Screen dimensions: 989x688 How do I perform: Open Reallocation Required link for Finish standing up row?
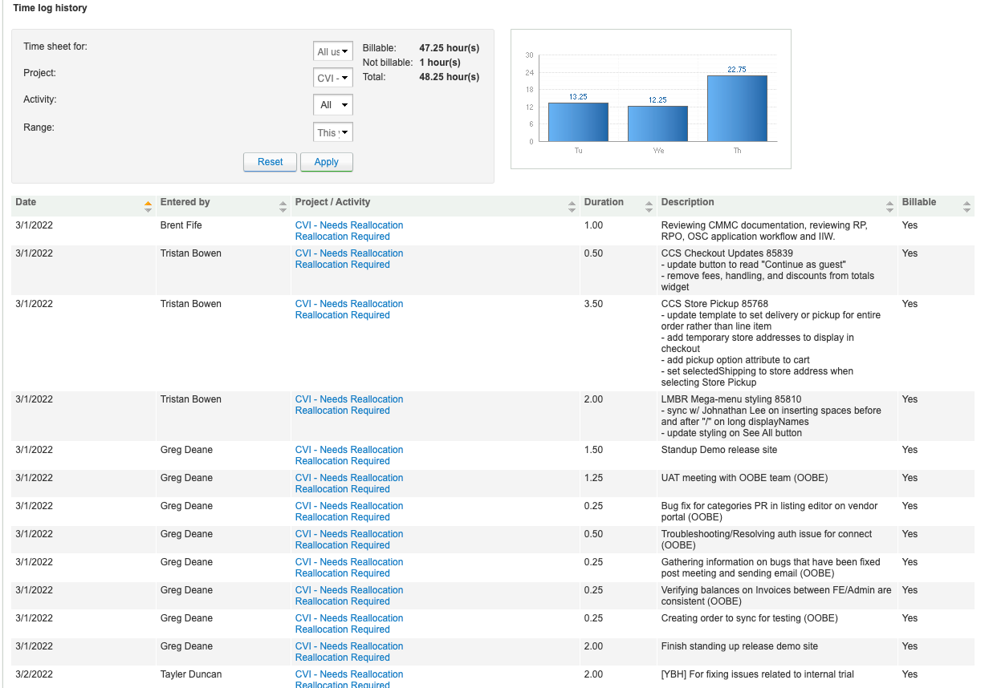click(343, 658)
